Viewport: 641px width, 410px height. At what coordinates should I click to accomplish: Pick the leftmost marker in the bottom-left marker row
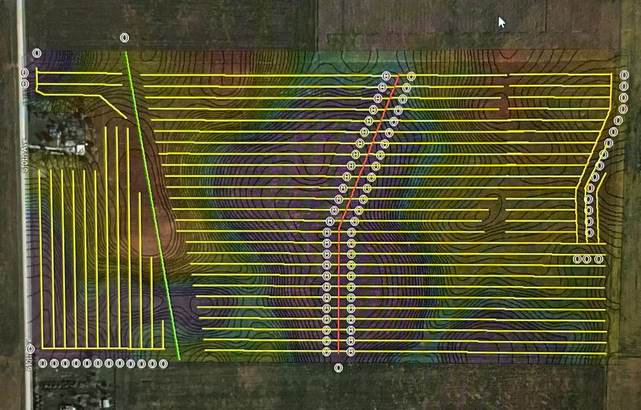(x=43, y=364)
